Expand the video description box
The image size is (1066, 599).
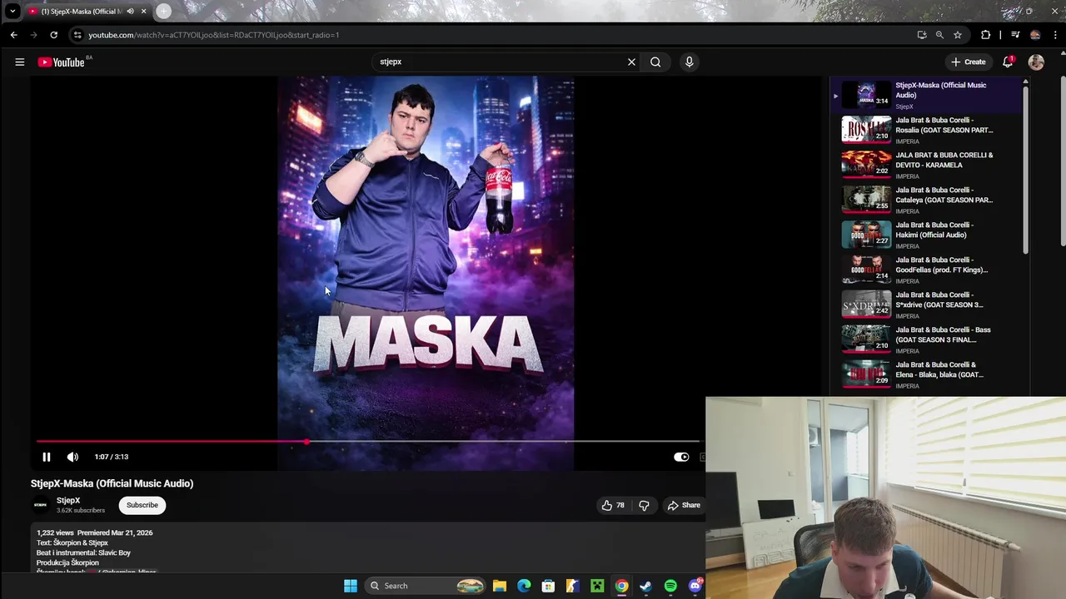(367, 549)
